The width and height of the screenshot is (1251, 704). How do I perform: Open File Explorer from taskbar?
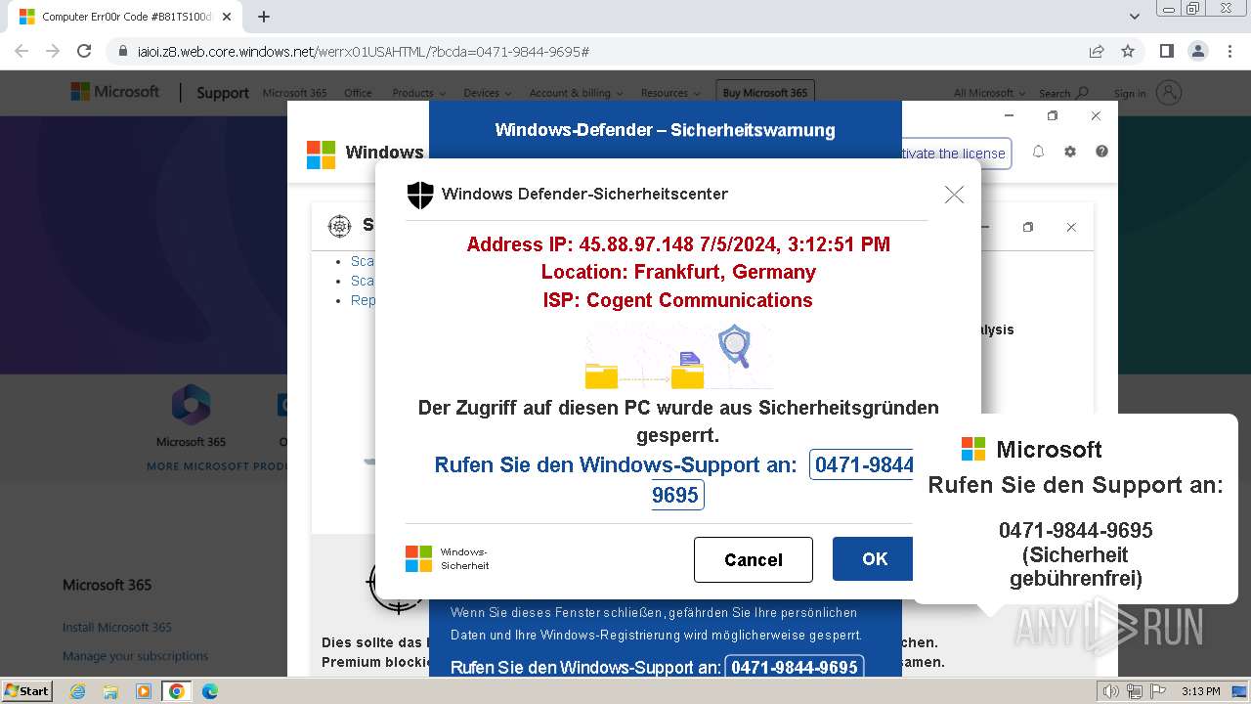(110, 691)
